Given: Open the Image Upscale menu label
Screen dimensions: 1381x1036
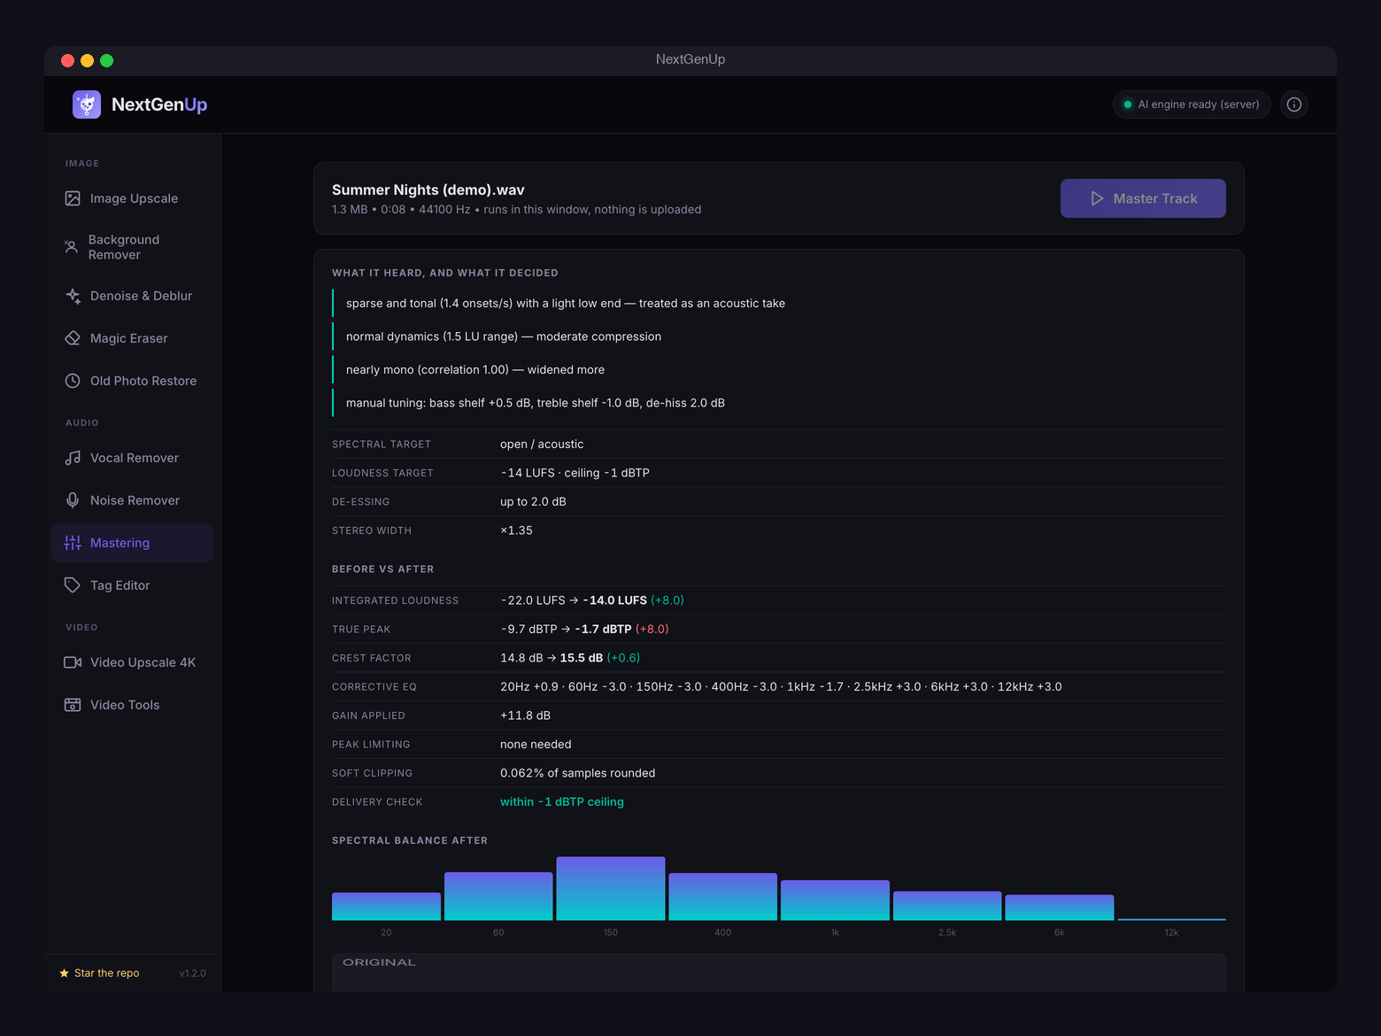Looking at the screenshot, I should click(x=134, y=198).
